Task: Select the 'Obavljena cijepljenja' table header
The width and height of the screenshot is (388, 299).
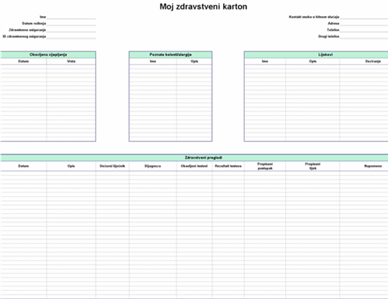Action: point(48,55)
